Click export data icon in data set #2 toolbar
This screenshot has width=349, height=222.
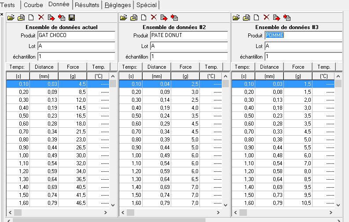pos(164,18)
